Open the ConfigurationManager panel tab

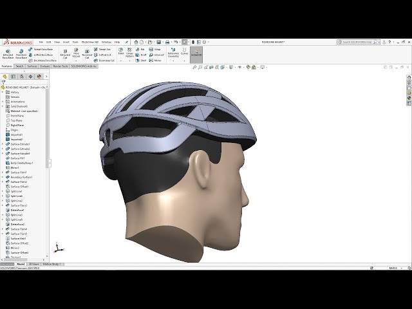[22, 77]
